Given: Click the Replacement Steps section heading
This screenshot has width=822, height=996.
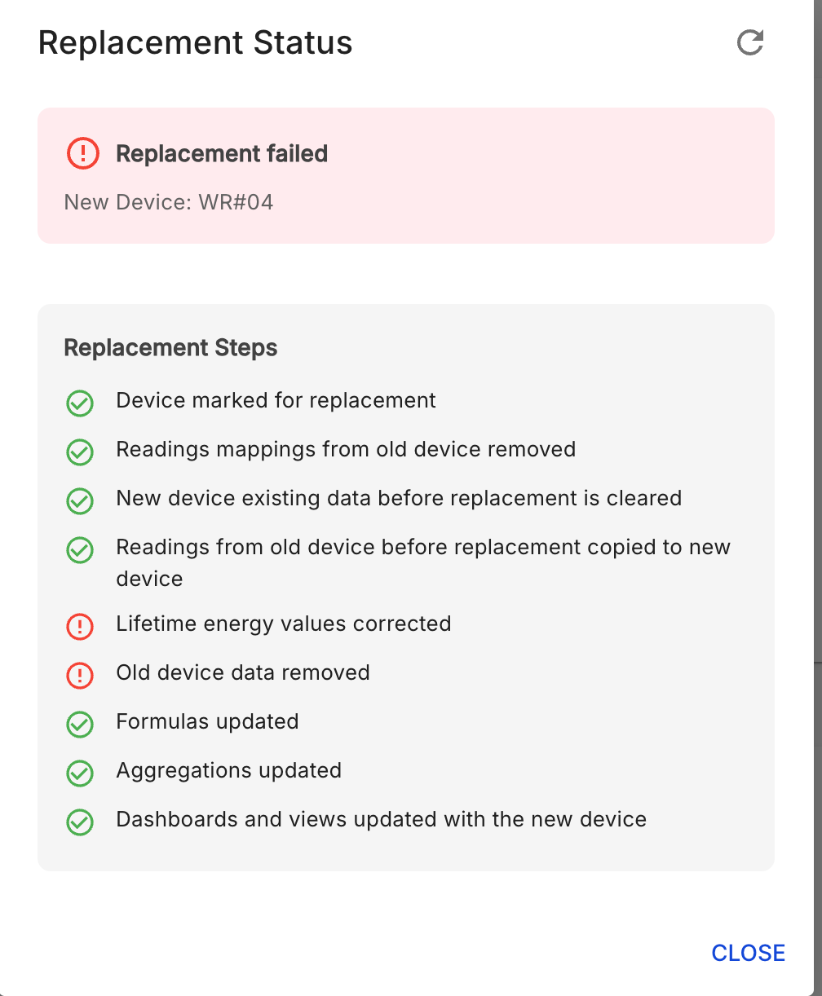Looking at the screenshot, I should [x=170, y=348].
